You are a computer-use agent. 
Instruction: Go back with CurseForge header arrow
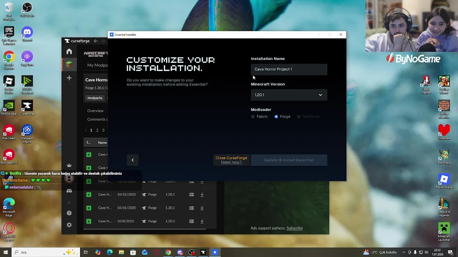96,41
